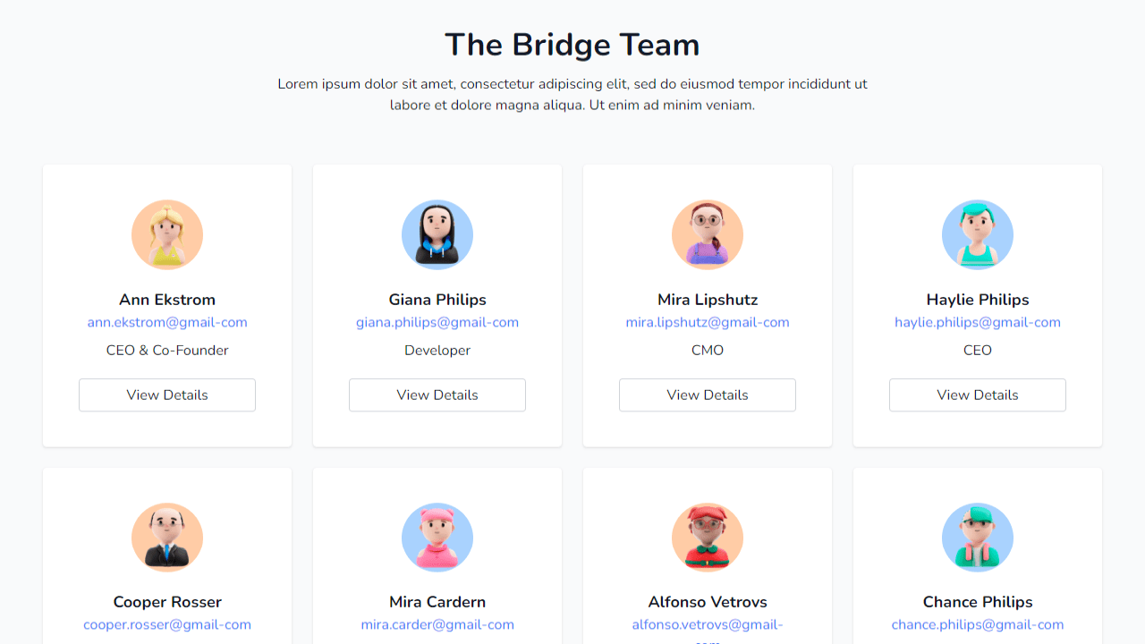The height and width of the screenshot is (644, 1145).
Task: Click haylie.philips@gmail-com email address
Action: point(978,322)
